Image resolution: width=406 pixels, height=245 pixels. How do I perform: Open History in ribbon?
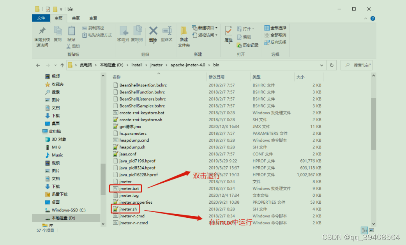(x=248, y=45)
